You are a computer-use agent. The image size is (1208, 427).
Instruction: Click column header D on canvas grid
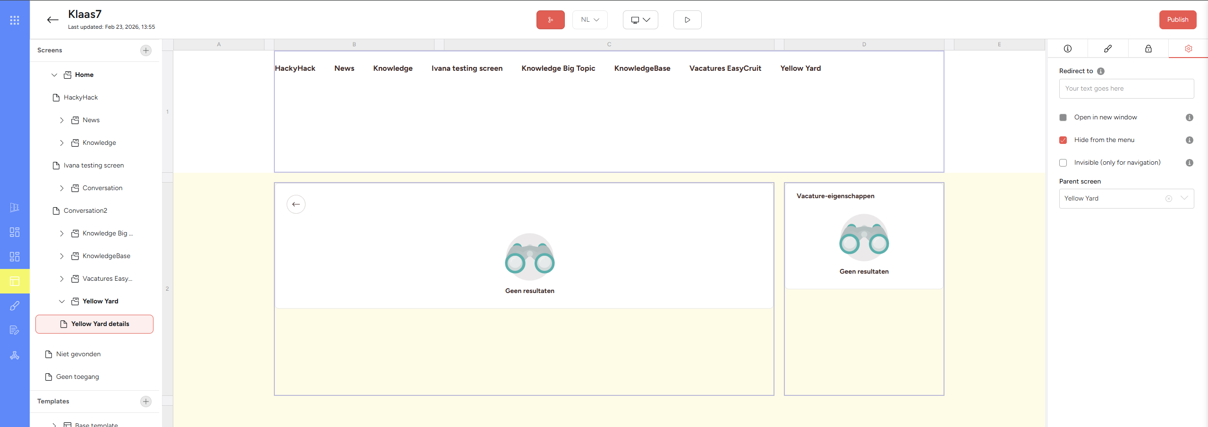(x=864, y=44)
